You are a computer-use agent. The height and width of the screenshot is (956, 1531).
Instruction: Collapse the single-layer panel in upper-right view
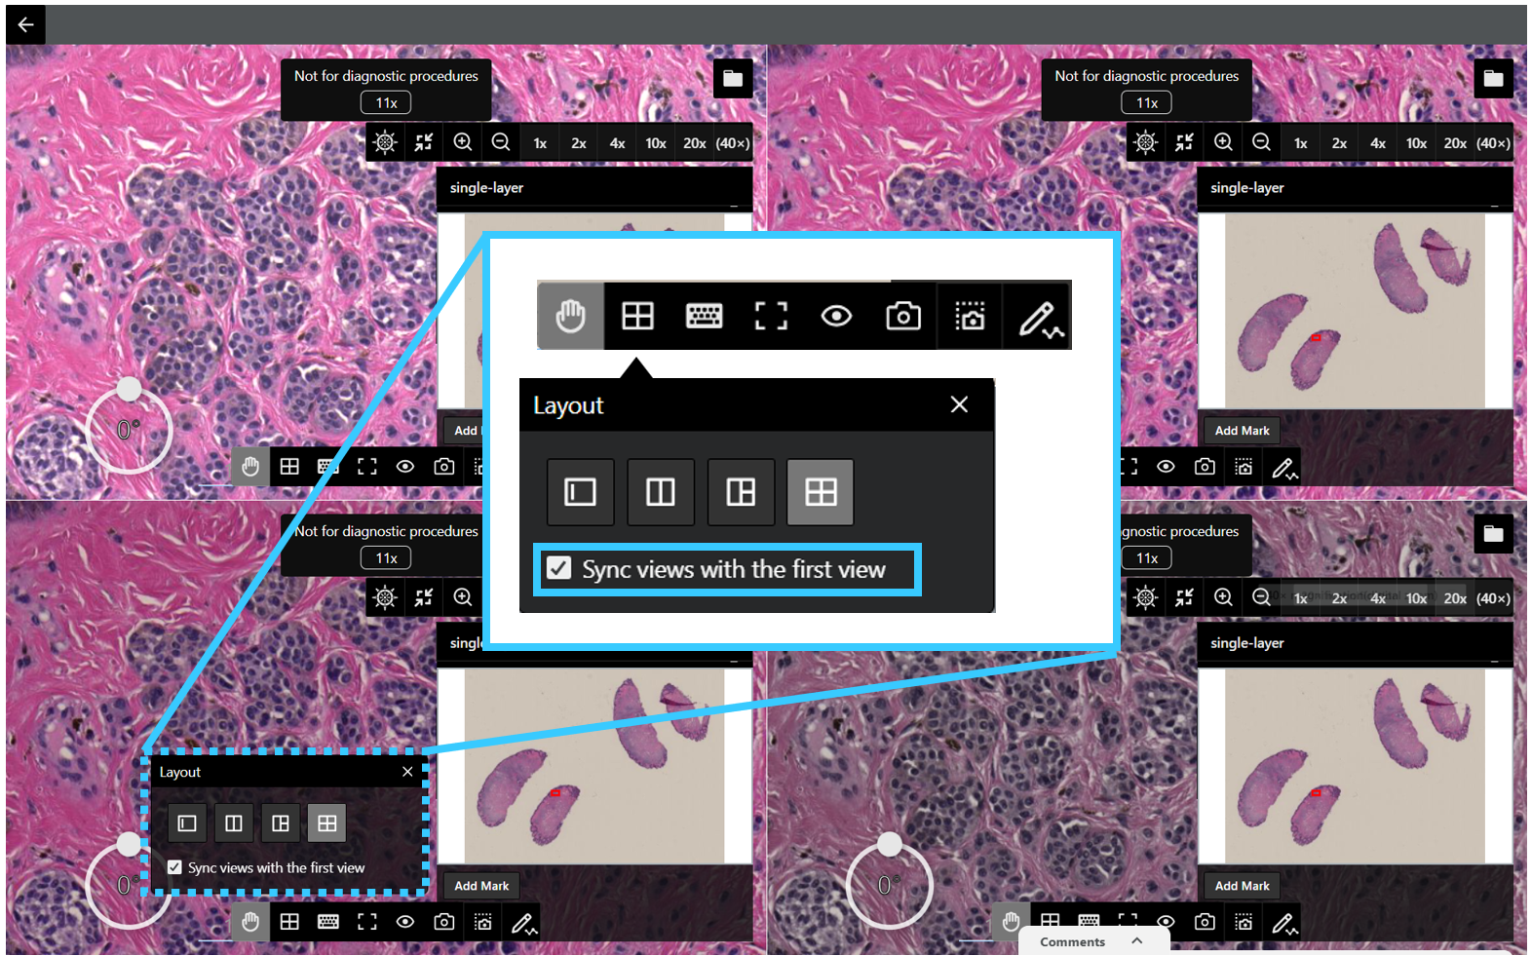point(1494,204)
